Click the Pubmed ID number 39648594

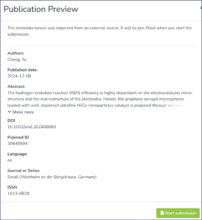pos(17,143)
